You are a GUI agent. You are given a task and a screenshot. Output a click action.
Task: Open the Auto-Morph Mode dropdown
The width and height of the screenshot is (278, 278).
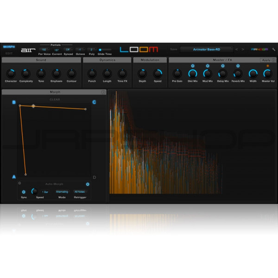(62, 192)
